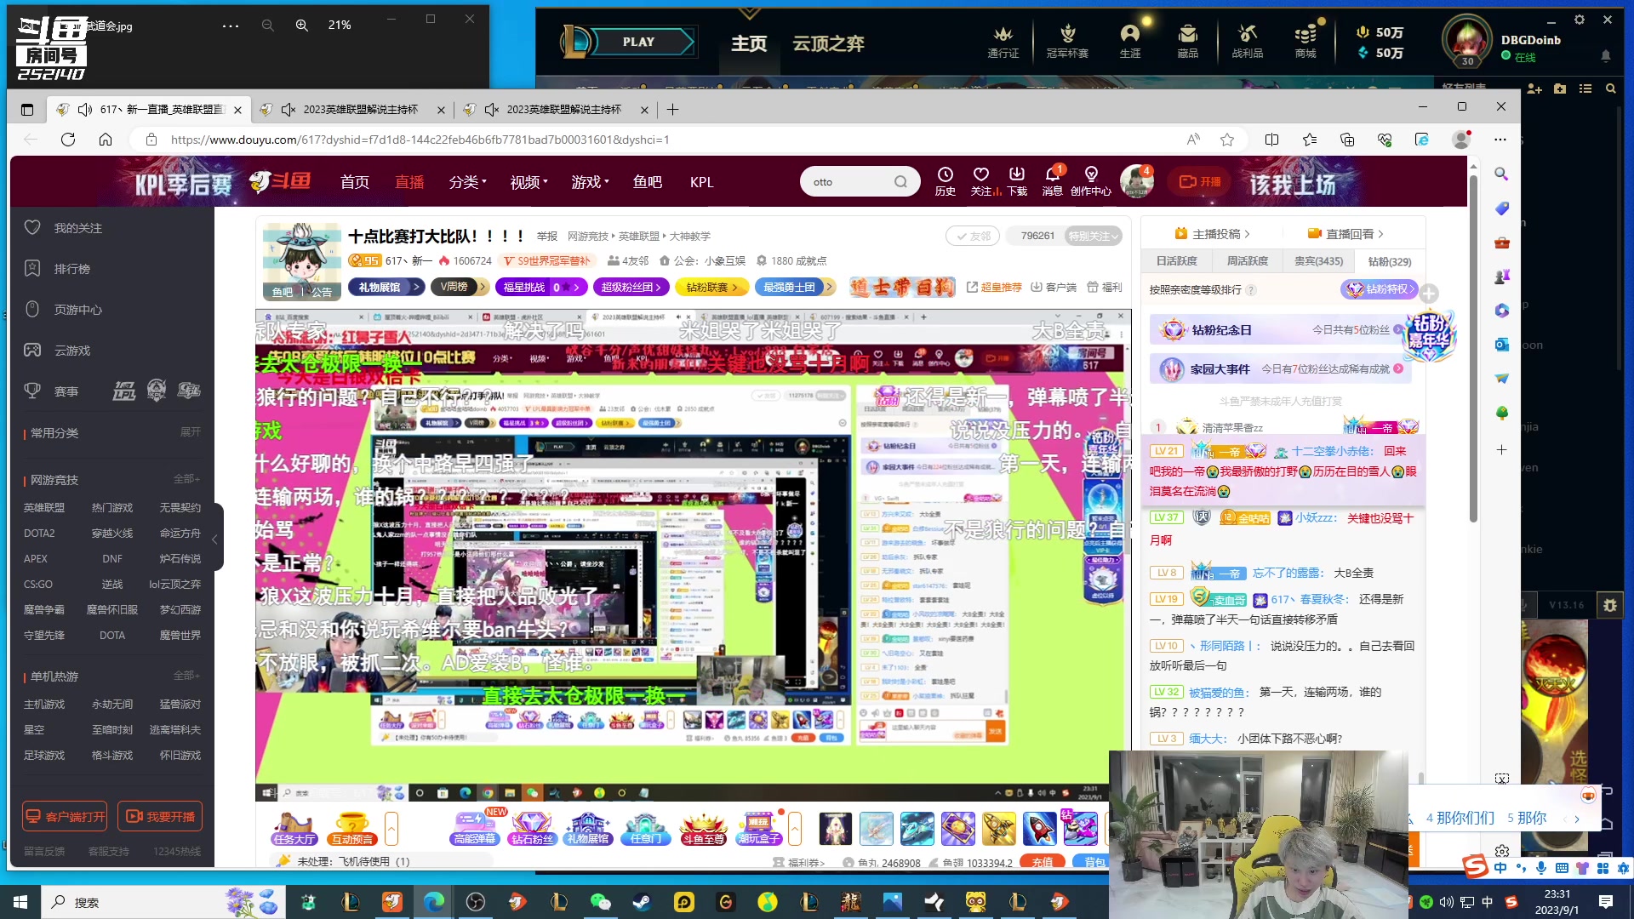The width and height of the screenshot is (1634, 919).
Task: Switch to 贵宾(3435) tab
Action: (1318, 261)
